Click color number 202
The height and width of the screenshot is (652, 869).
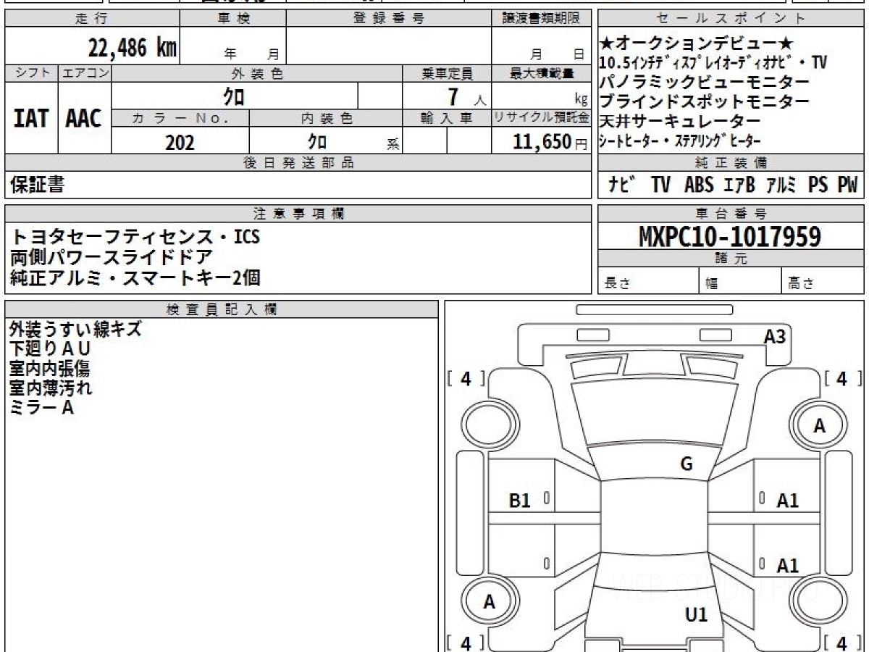pyautogui.click(x=180, y=142)
